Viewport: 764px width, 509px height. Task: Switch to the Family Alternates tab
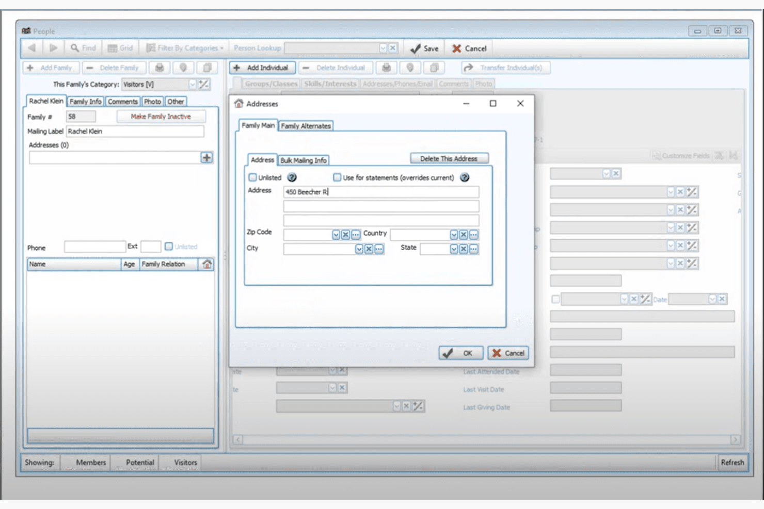[x=306, y=126]
